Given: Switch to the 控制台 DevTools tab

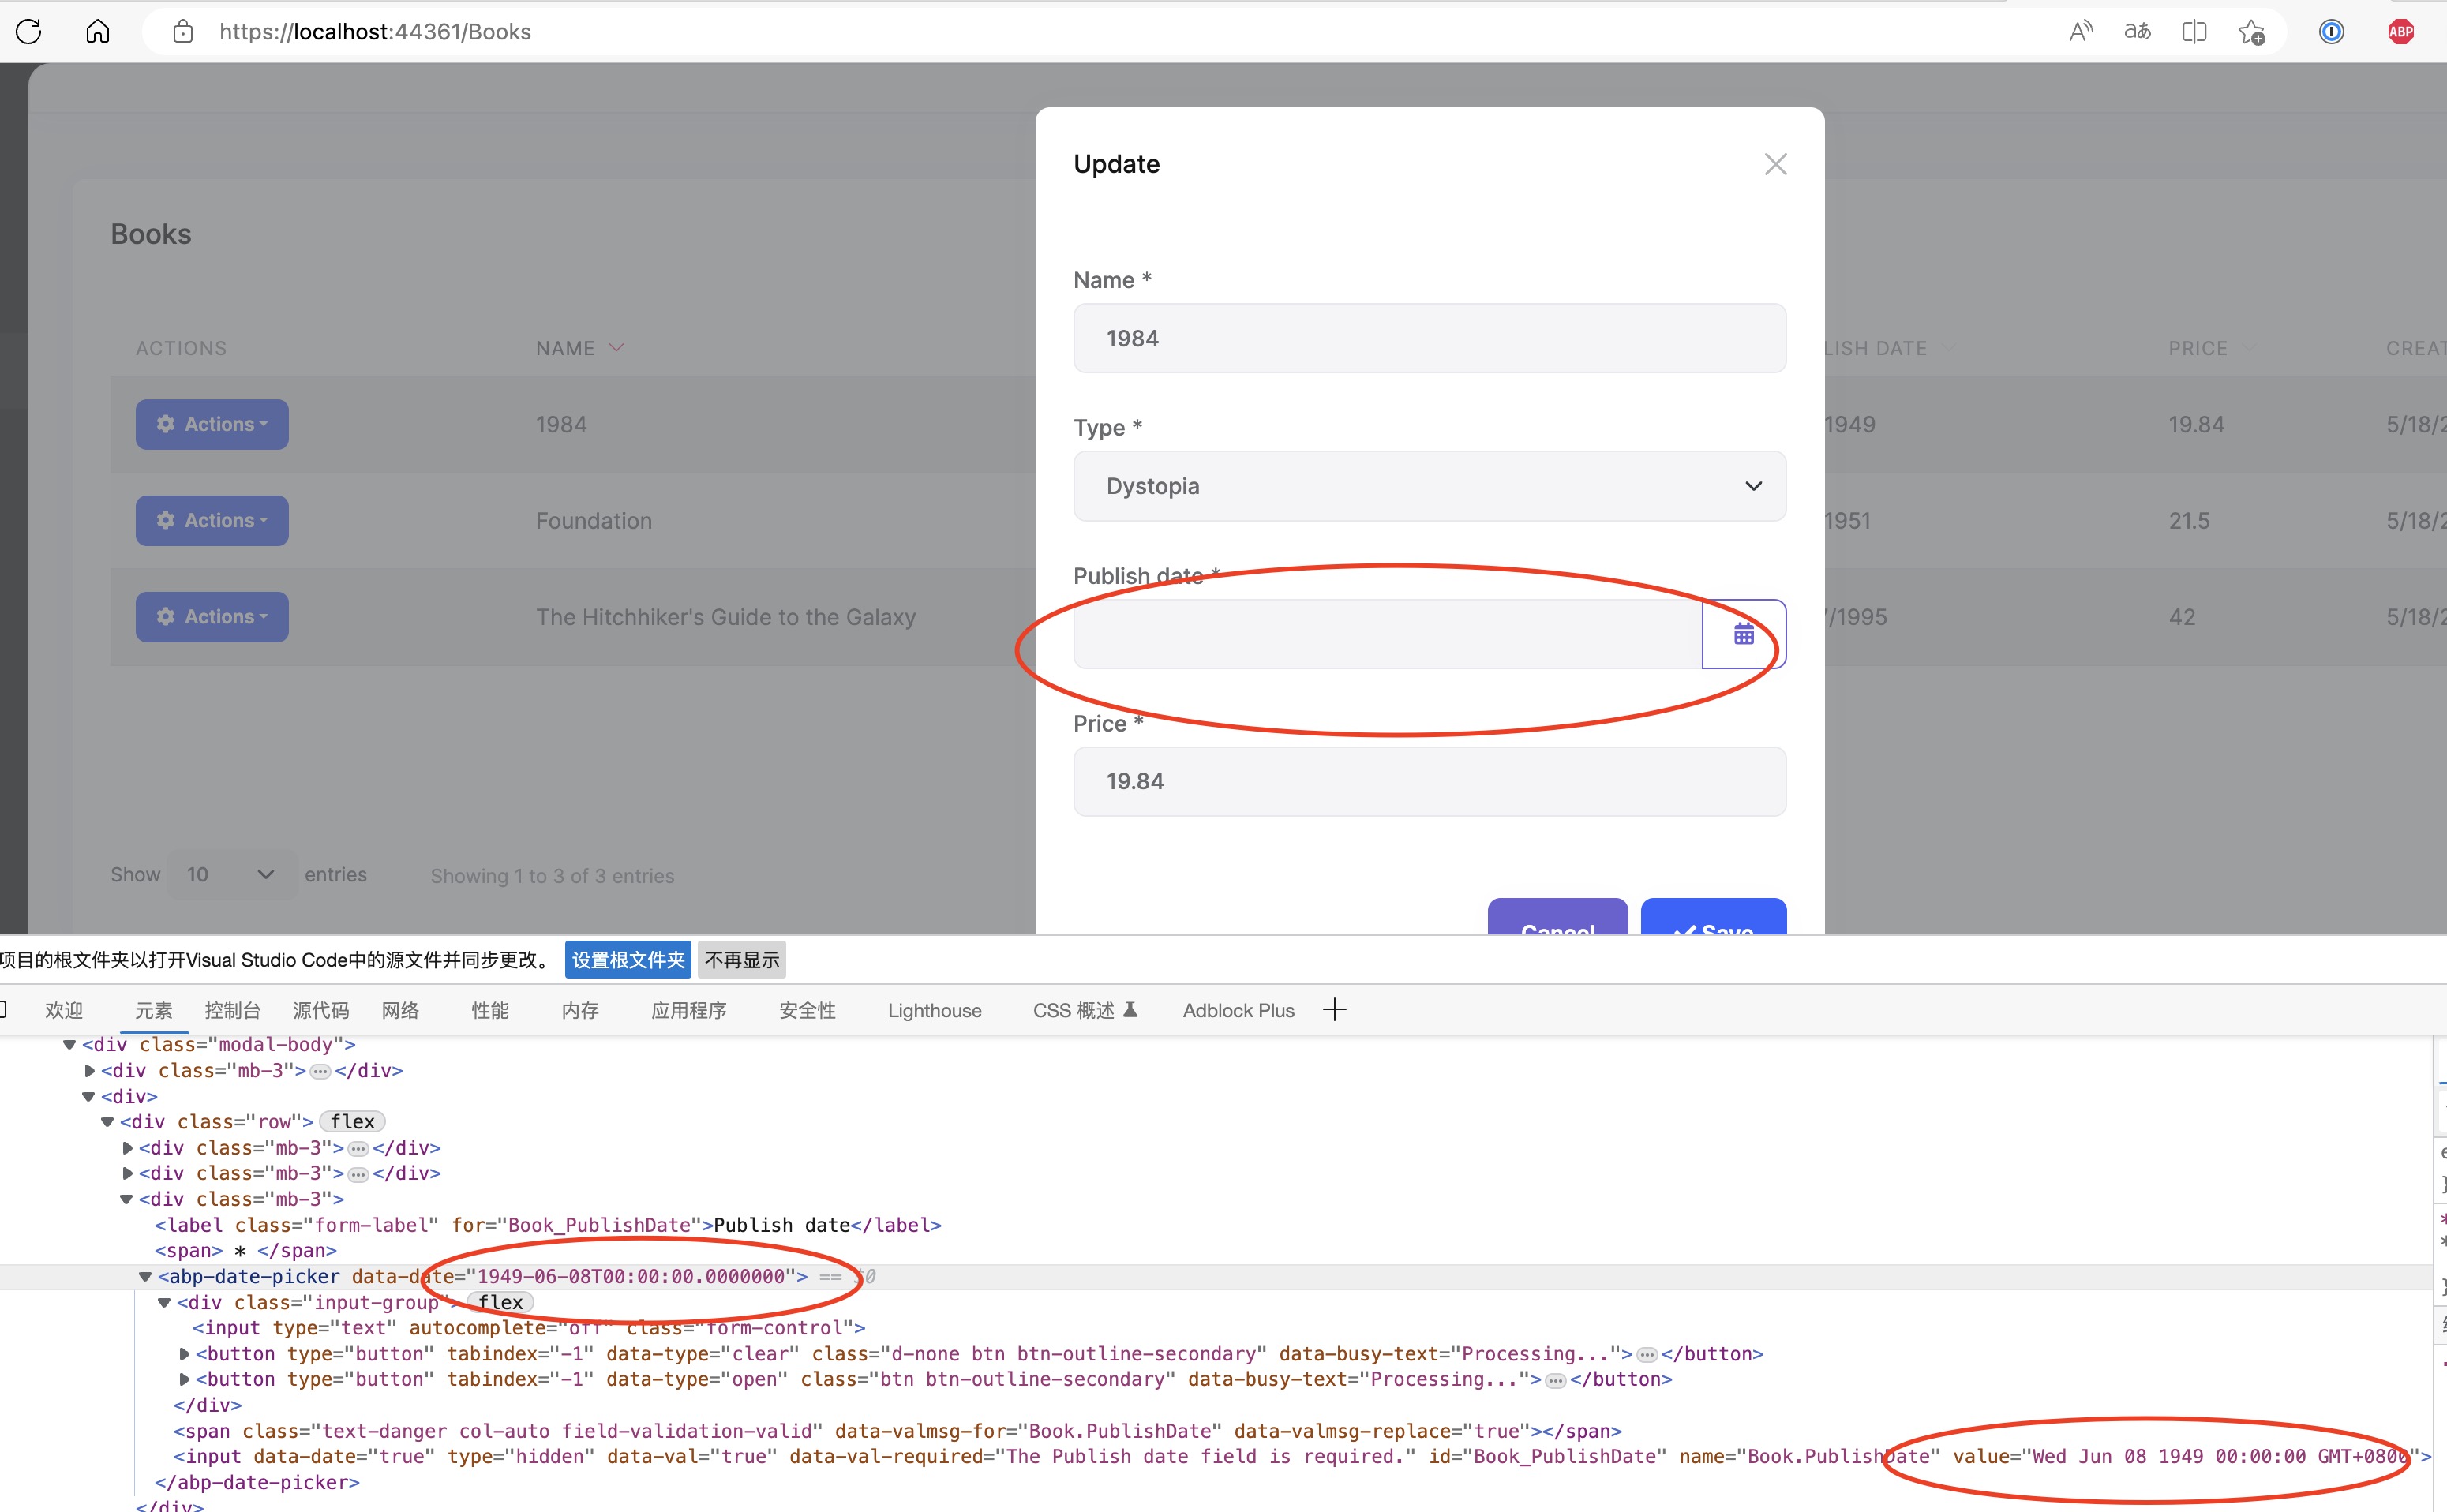Looking at the screenshot, I should [232, 1010].
